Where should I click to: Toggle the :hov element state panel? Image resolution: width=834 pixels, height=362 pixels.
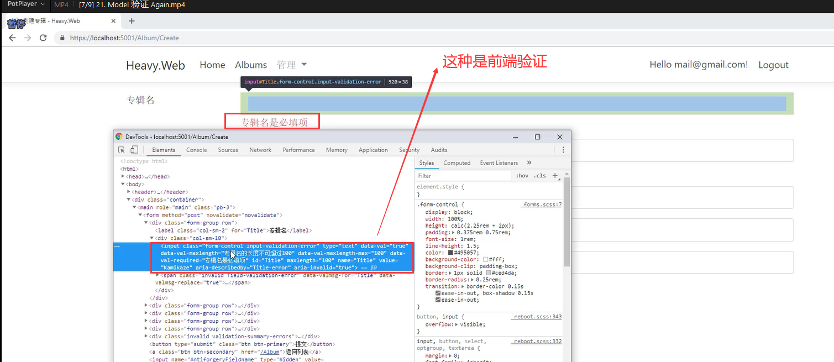pyautogui.click(x=522, y=176)
